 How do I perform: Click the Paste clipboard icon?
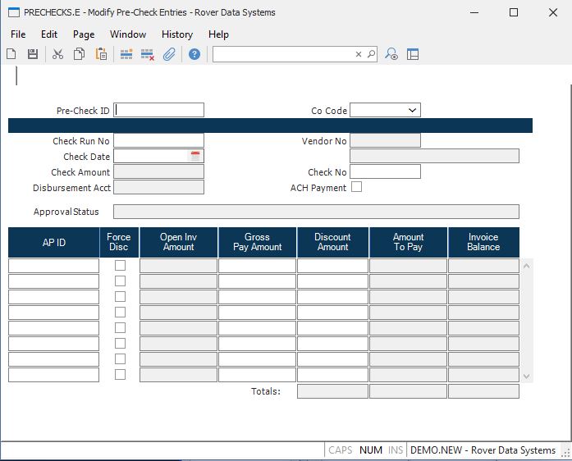coord(101,54)
